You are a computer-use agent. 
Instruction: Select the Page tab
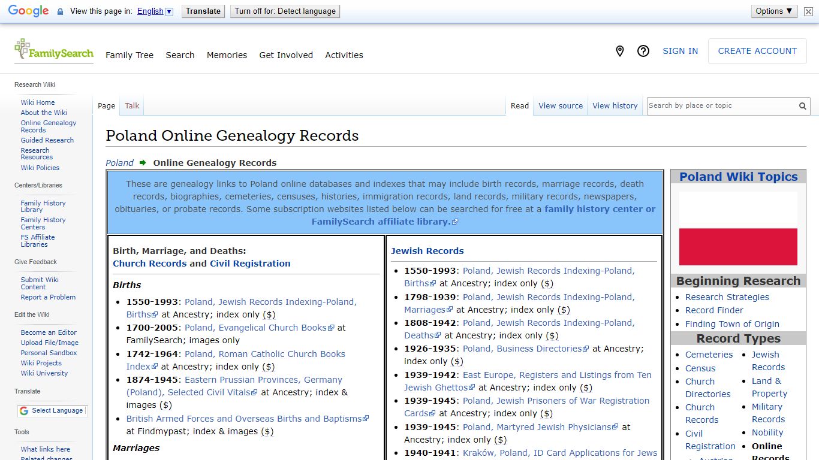[x=106, y=106]
